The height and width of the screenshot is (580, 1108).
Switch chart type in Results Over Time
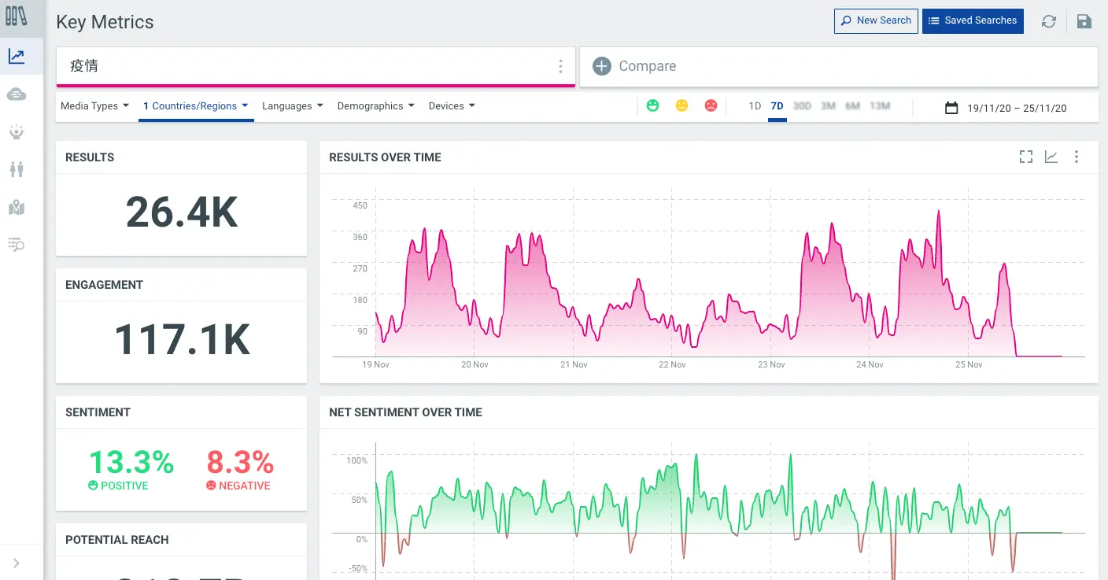coord(1051,157)
